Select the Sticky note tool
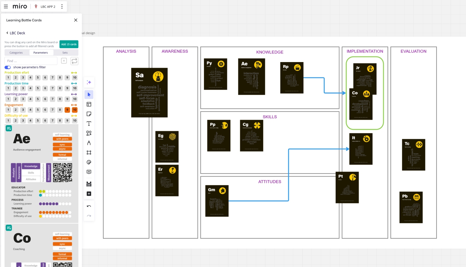Image resolution: width=466 pixels, height=267 pixels. [89, 114]
